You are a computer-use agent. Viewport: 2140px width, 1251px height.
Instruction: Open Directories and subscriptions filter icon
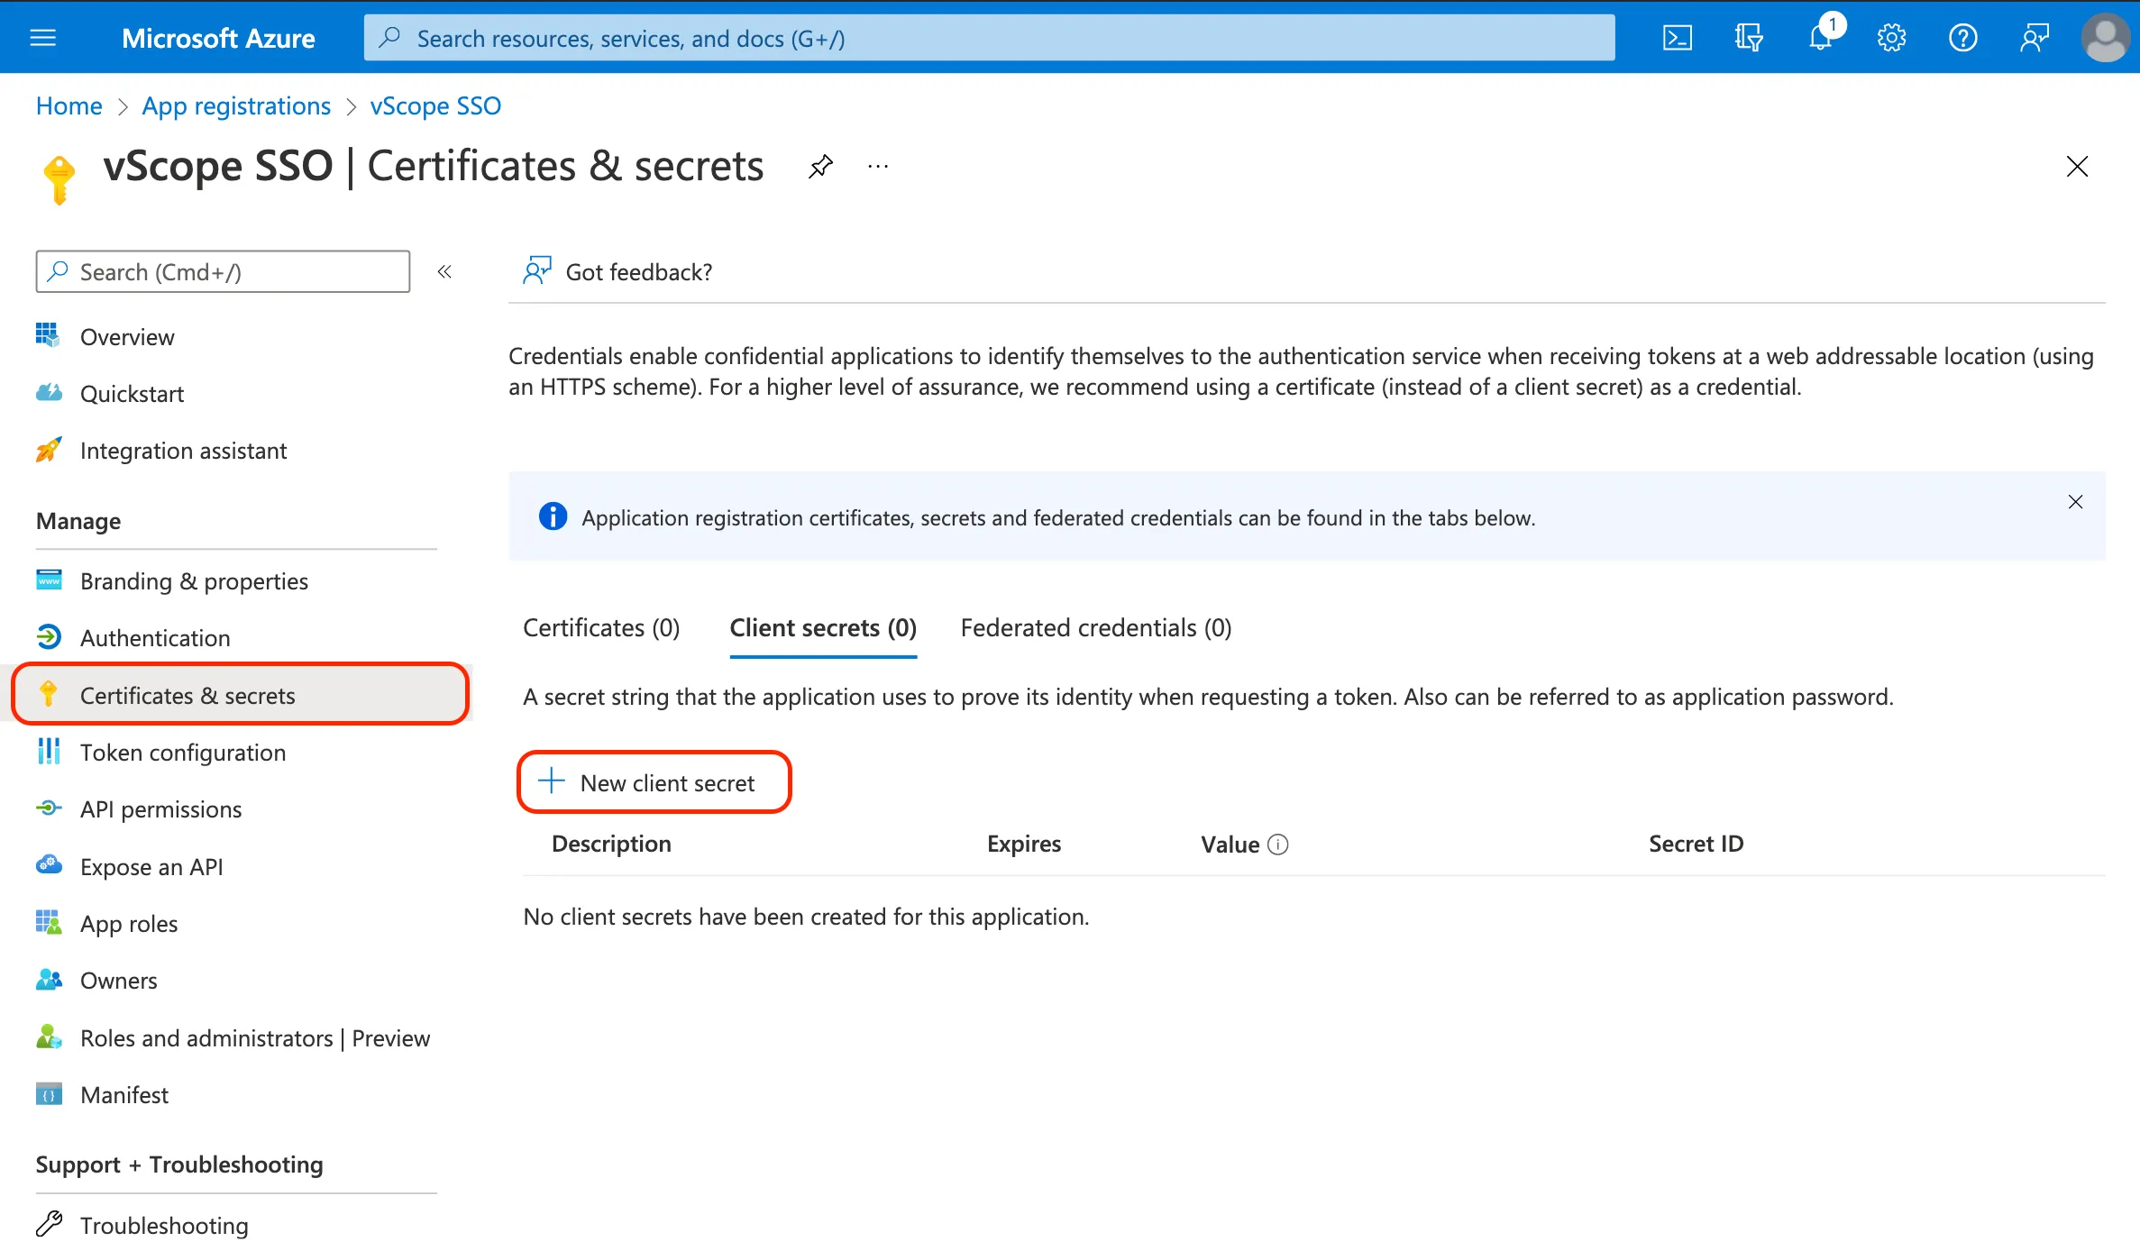pos(1748,38)
